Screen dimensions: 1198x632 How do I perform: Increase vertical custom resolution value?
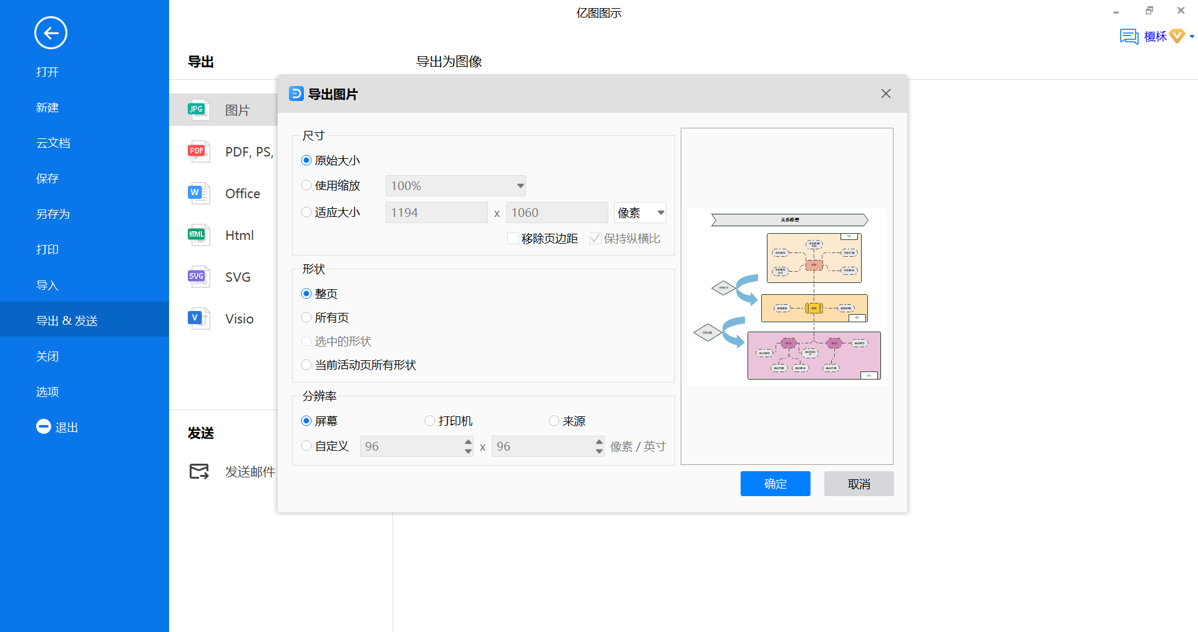(600, 441)
